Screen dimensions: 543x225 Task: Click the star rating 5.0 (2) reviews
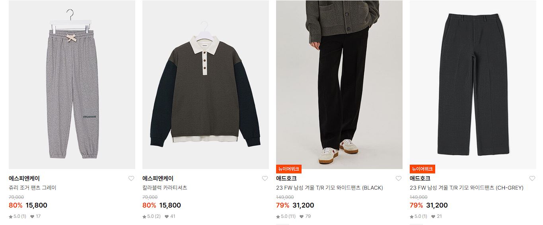click(x=152, y=216)
